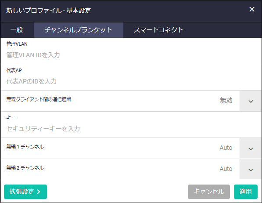Viewport: 262px width, 203px height.
Task: Click the Auto value of 無線2チャンネル
Action: click(x=226, y=169)
